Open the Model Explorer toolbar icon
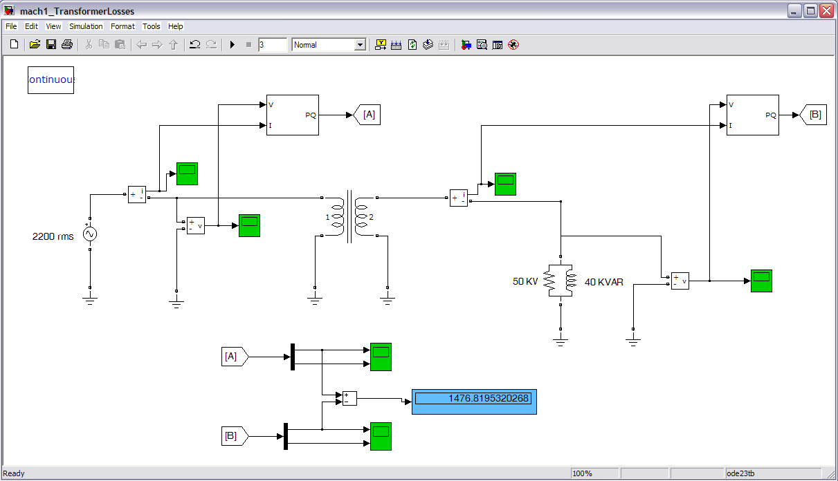Viewport: 838px width, 481px height. coord(482,45)
